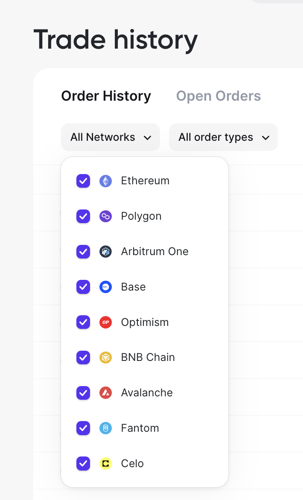Toggle the Celo network checkbox
The image size is (303, 500).
tap(83, 464)
